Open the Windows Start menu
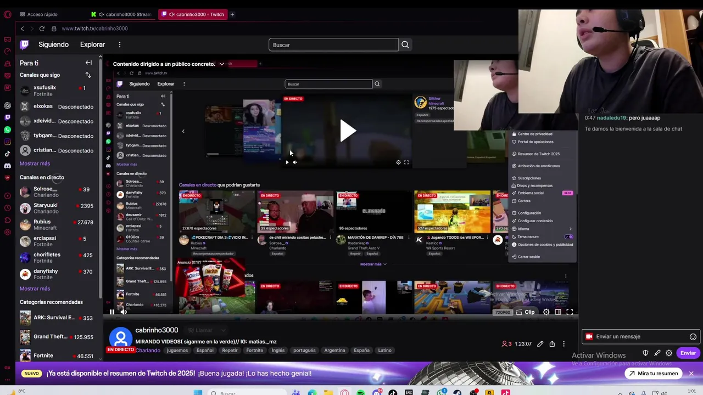The height and width of the screenshot is (395, 703). click(198, 392)
